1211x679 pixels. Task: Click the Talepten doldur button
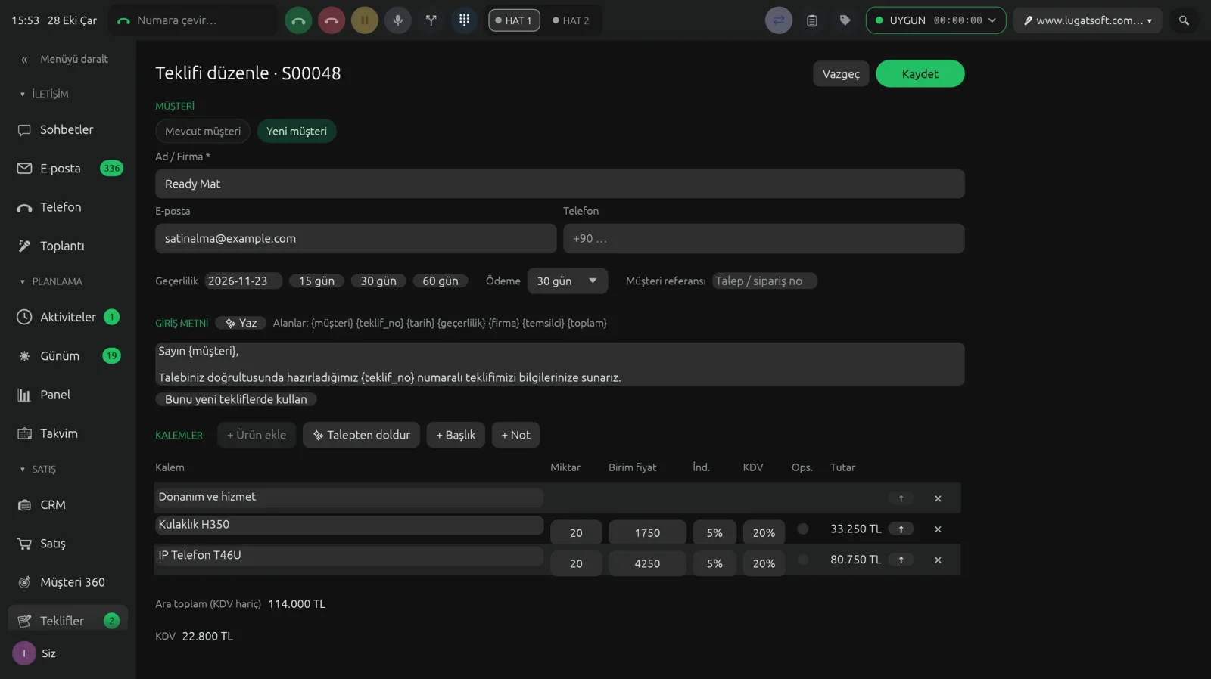click(361, 436)
